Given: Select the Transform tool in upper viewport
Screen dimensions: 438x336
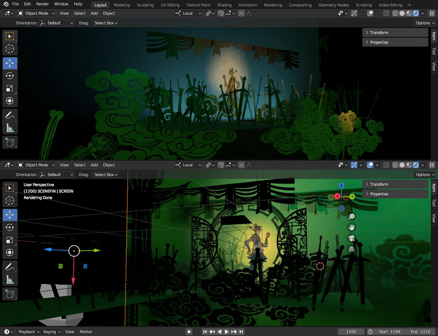Looking at the screenshot, I should click(x=10, y=100).
